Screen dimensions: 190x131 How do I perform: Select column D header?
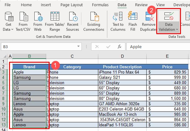click(x=122, y=56)
